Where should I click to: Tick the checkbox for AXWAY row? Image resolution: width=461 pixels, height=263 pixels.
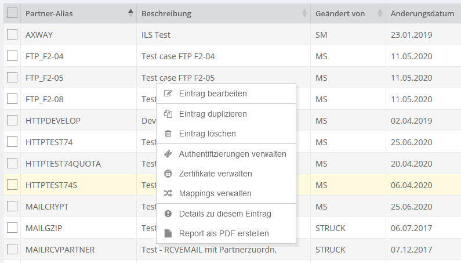[x=12, y=35]
